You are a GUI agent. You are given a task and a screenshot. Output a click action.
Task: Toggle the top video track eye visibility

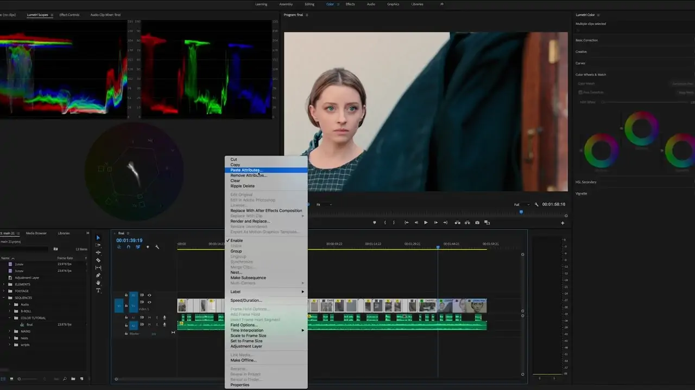pyautogui.click(x=149, y=295)
